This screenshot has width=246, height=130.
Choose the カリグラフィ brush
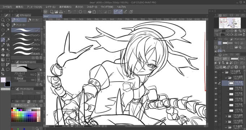tap(26, 44)
